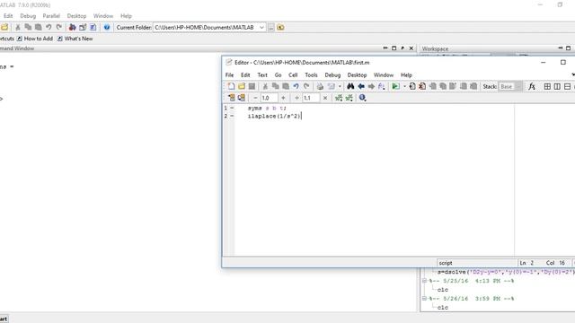Split the editor top/bottom with the layout icon

pyautogui.click(x=567, y=86)
